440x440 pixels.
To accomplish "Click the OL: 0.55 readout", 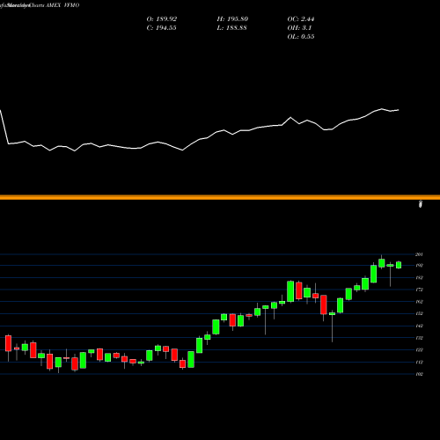I will (301, 37).
